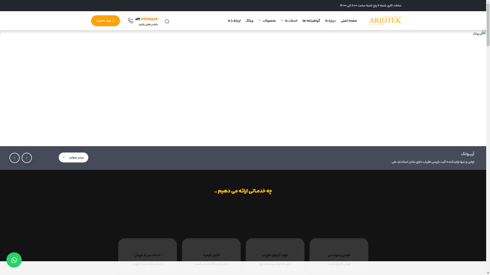Click the چه خدماتی ارائه می دهیم heading
490x275 pixels.
coord(243,191)
